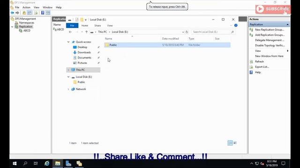Click the Explorer Back navigation arrow
The width and height of the screenshot is (300, 168).
[x=70, y=32]
